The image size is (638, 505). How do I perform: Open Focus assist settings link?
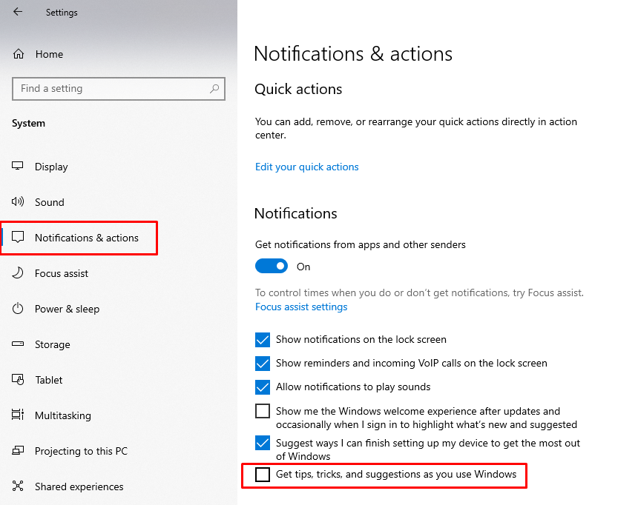click(301, 307)
